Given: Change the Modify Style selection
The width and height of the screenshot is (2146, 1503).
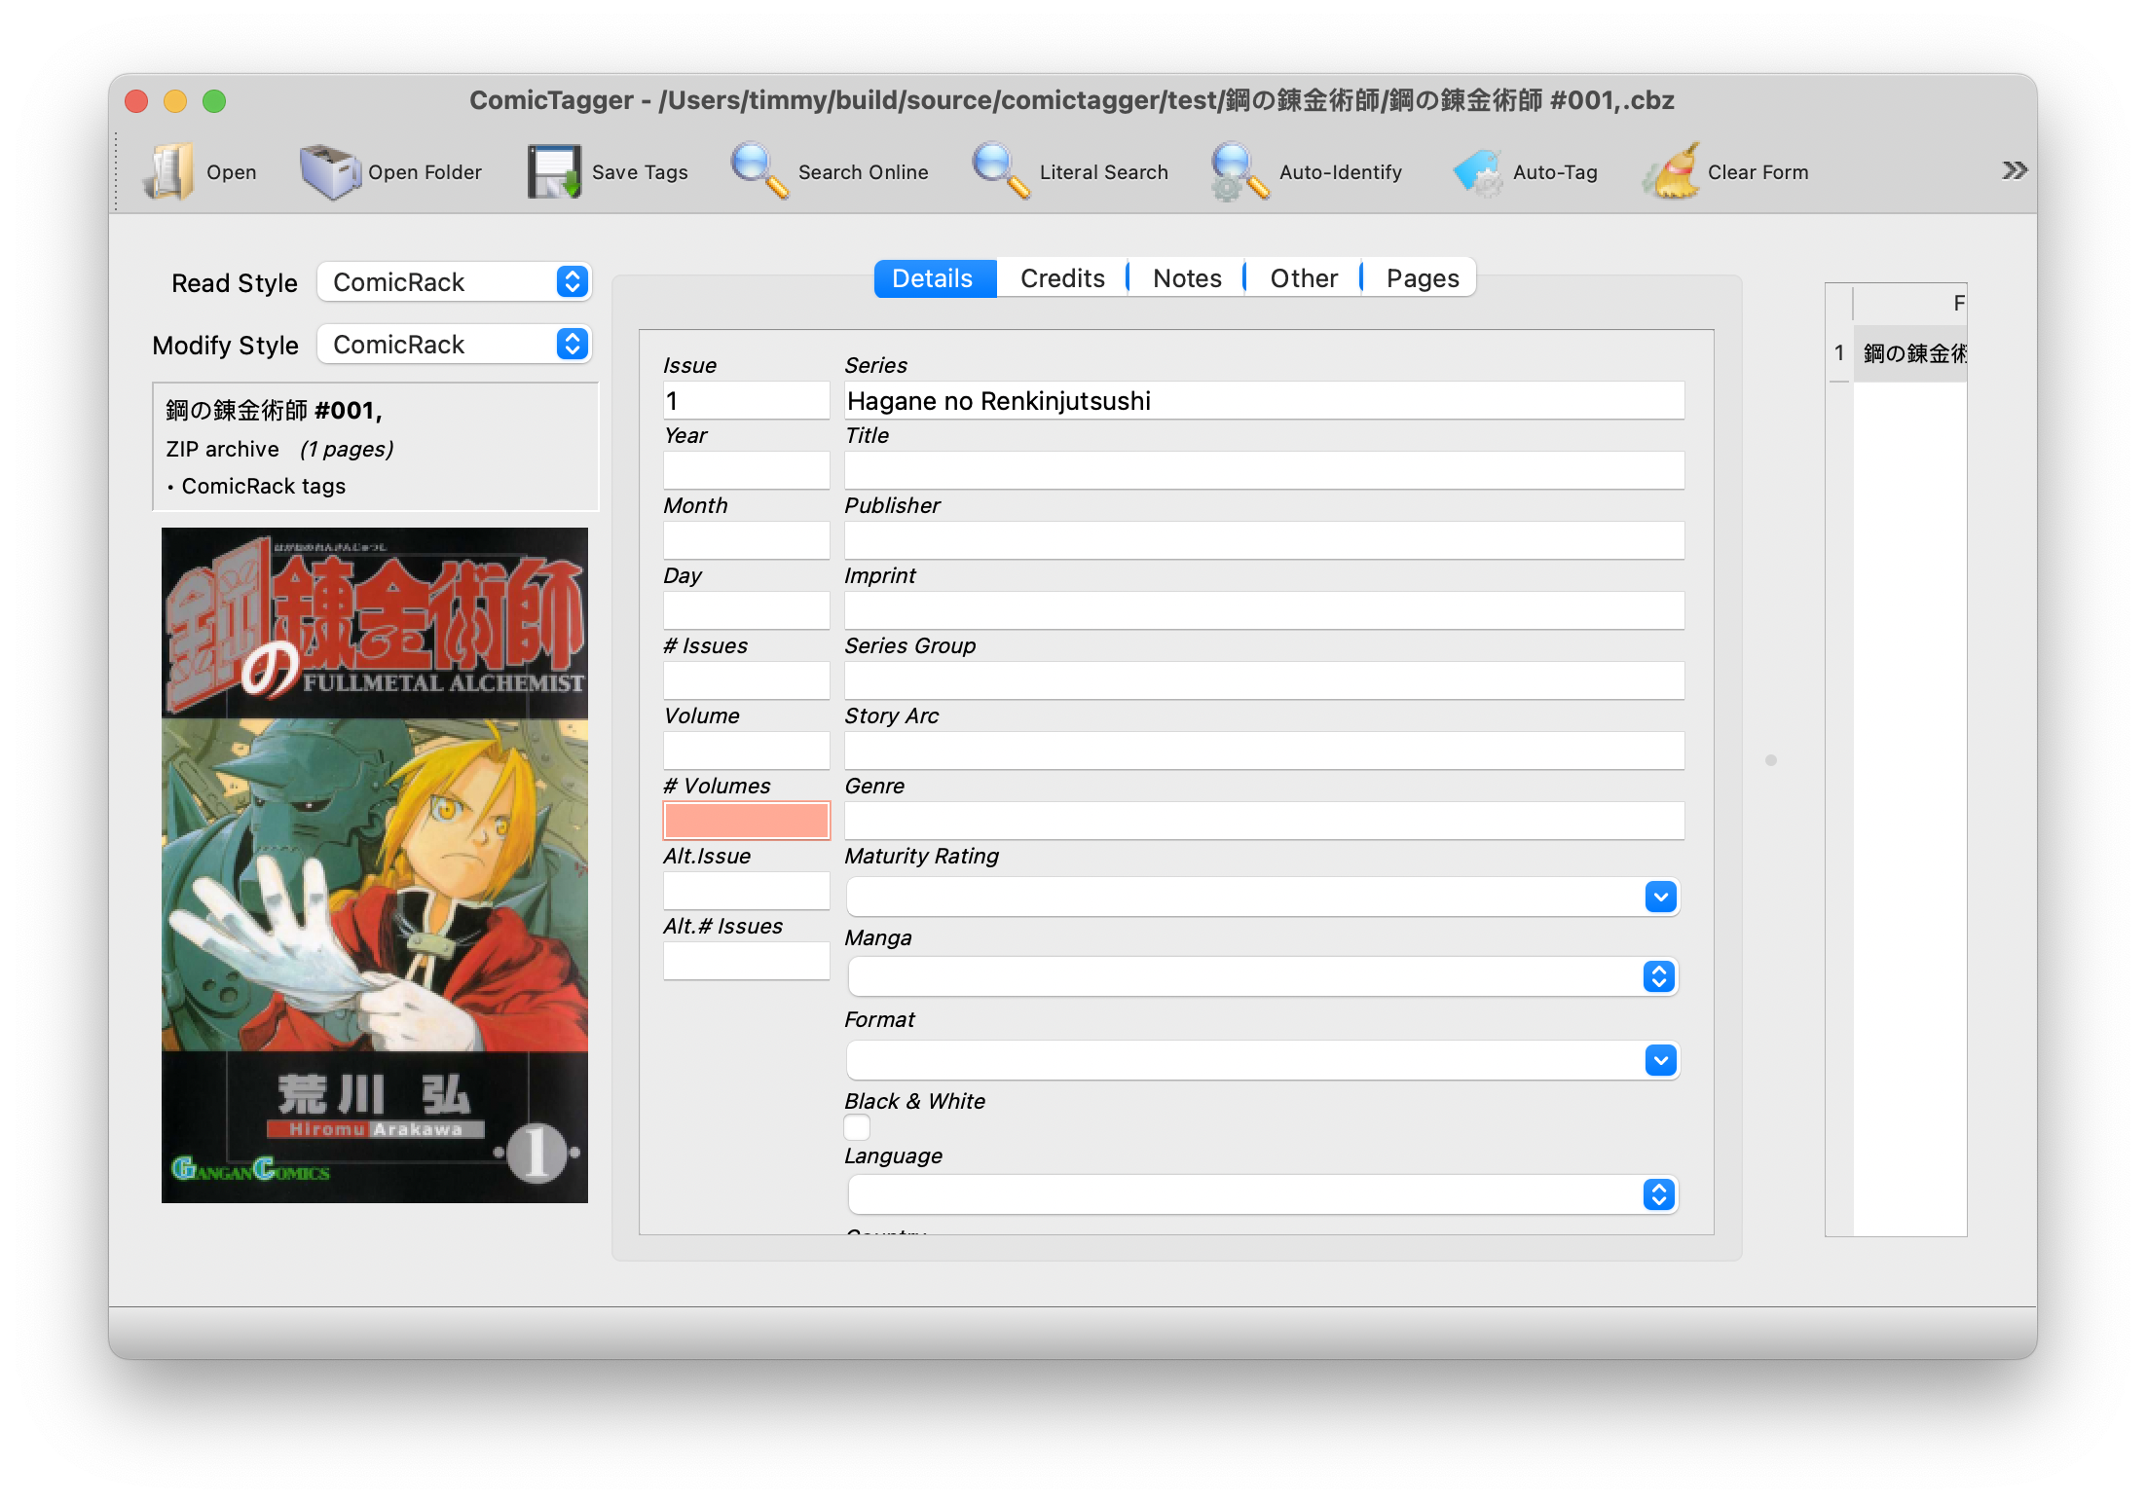Looking at the screenshot, I should point(454,344).
